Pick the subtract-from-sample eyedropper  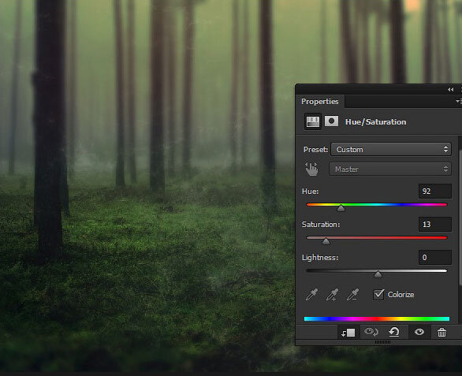(352, 294)
